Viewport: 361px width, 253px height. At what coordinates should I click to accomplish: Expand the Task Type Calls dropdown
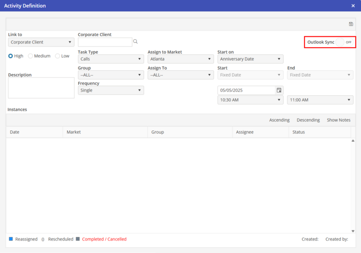(x=110, y=59)
